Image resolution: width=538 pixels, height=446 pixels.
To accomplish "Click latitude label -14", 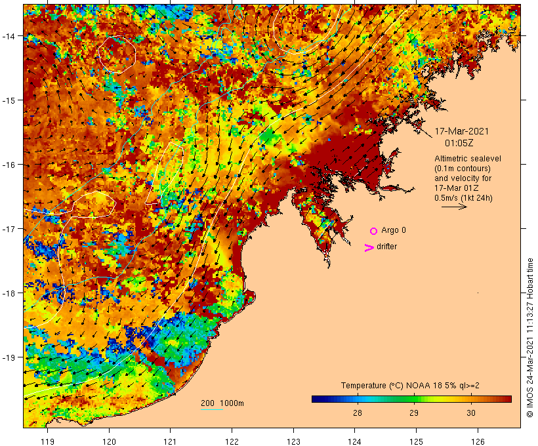I will click(8, 35).
